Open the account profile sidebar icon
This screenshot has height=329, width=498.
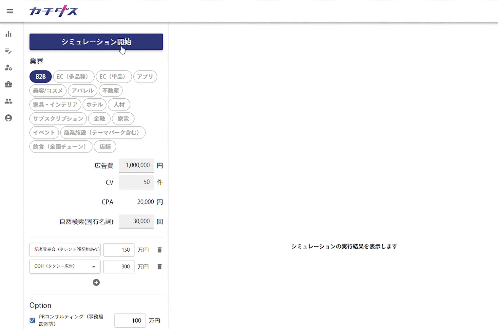pos(9,118)
